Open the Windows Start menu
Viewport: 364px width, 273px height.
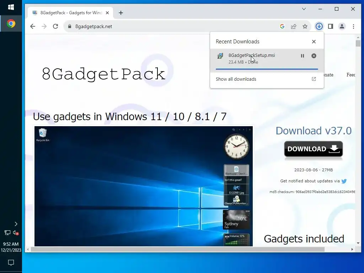pos(11,7)
